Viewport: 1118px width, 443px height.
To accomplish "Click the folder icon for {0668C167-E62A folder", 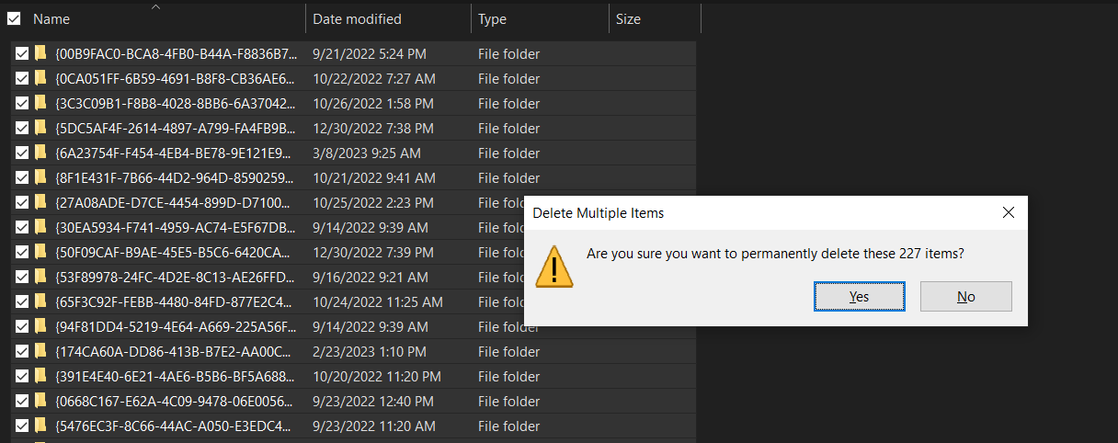I will pyautogui.click(x=40, y=401).
